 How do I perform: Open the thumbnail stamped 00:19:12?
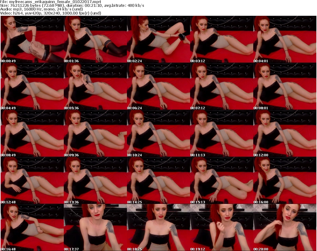point(222,227)
